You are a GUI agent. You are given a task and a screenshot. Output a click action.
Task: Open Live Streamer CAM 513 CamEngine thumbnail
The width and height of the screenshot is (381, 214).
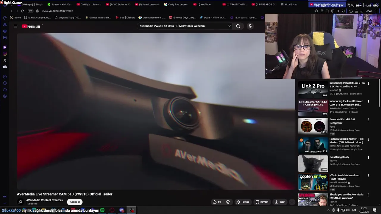[313, 108]
